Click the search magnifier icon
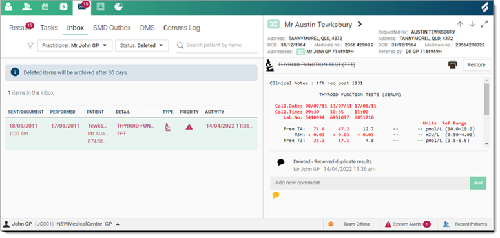 pyautogui.click(x=180, y=46)
